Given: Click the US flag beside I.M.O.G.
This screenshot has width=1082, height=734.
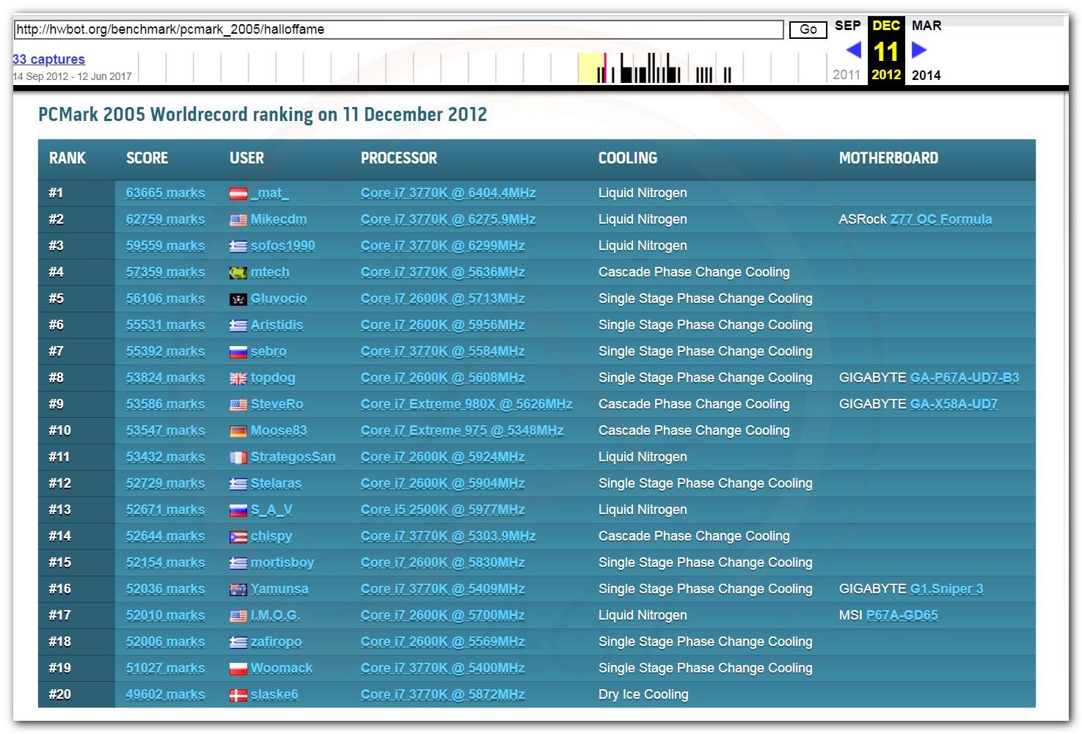Looking at the screenshot, I should [238, 616].
